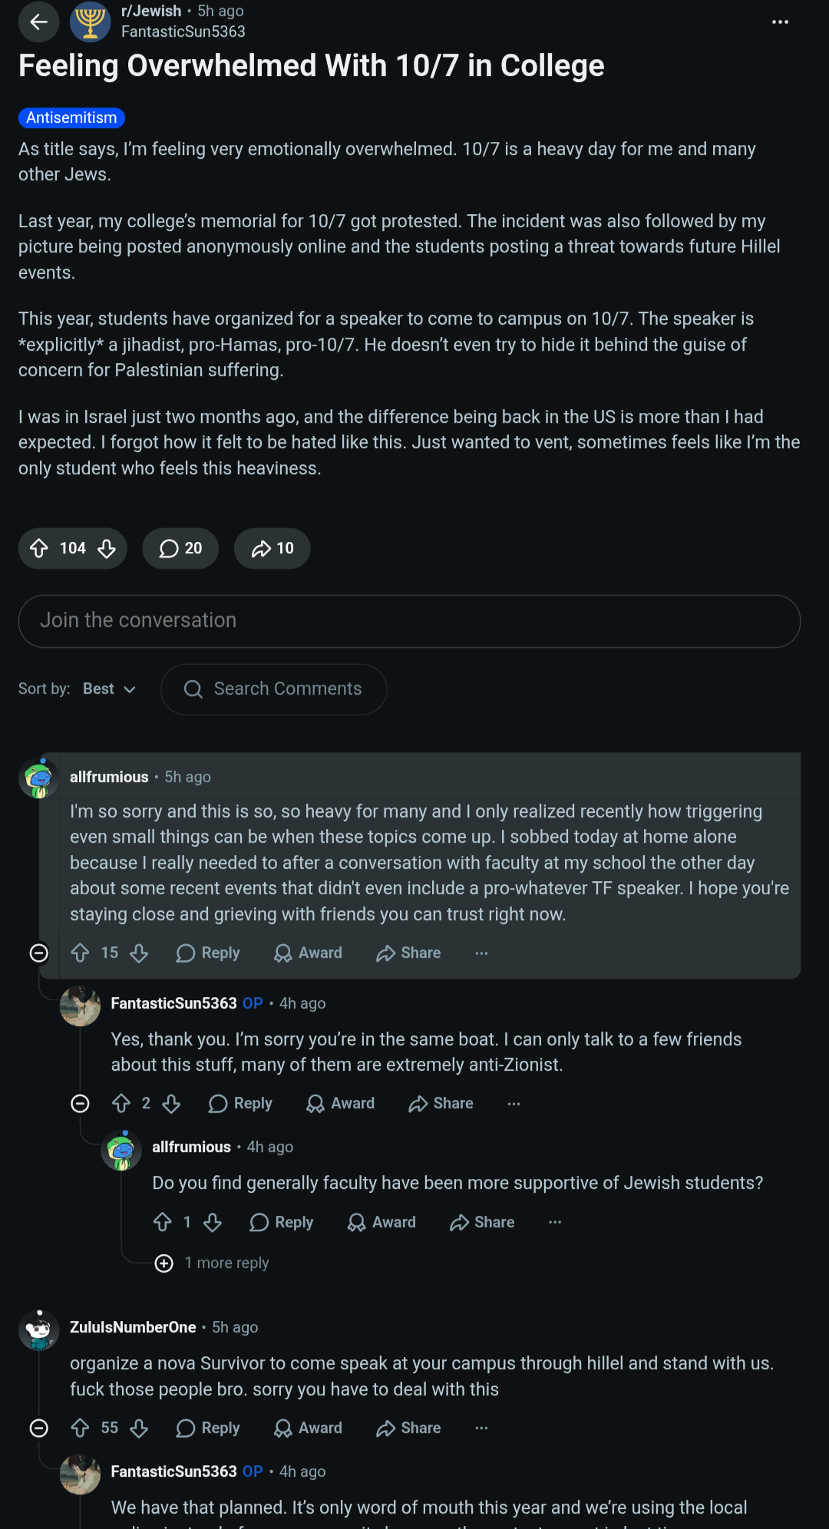Upvote the main post with 104 points

(x=39, y=548)
